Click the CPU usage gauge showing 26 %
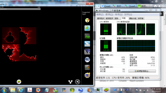This screenshot has height=93, width=166. click(106, 29)
